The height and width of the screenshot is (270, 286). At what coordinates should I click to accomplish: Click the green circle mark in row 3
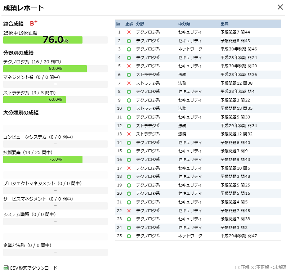[129, 49]
